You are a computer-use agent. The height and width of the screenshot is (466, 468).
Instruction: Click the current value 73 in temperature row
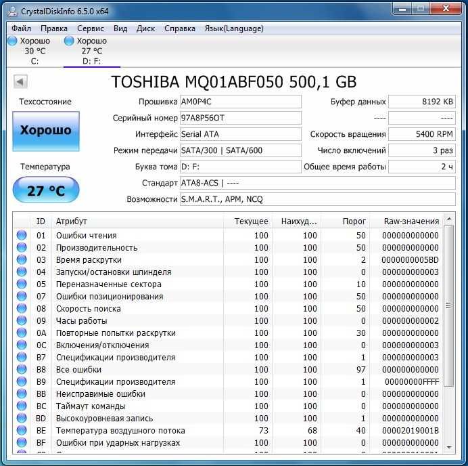click(264, 430)
